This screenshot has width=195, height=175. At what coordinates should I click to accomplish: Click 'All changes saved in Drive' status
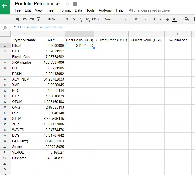(x=149, y=10)
